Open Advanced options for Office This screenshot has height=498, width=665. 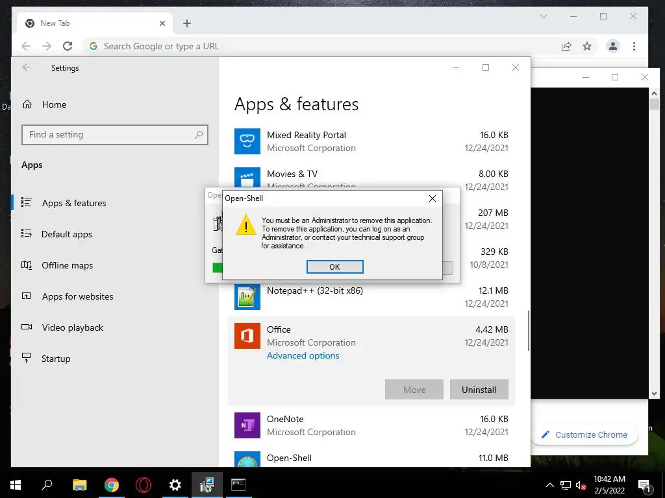click(303, 356)
